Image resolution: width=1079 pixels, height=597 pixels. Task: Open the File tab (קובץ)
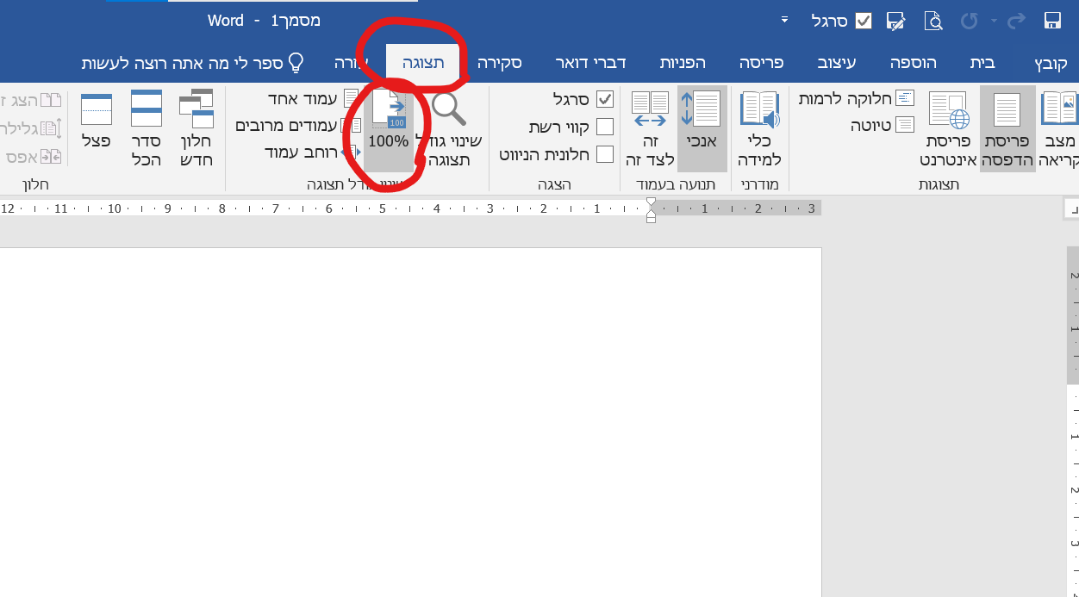pyautogui.click(x=1053, y=62)
